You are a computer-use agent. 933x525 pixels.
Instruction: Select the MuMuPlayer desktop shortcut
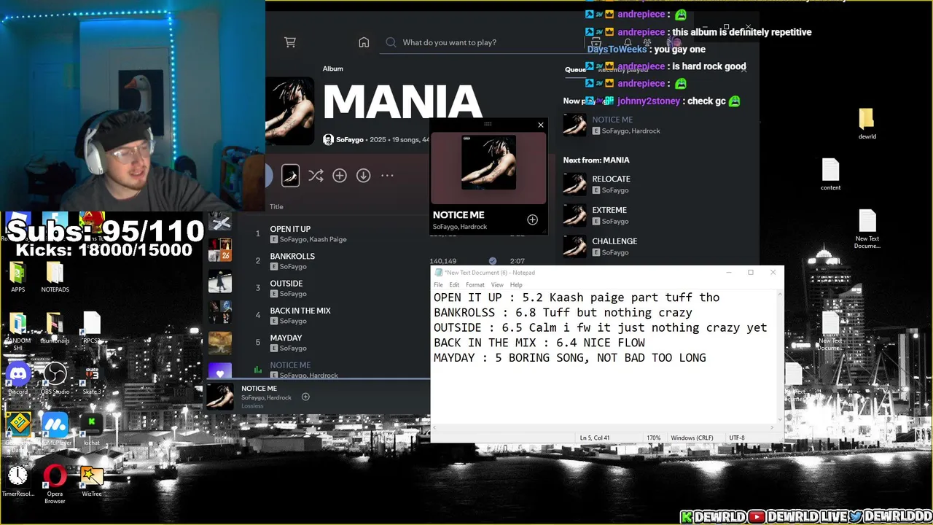pyautogui.click(x=55, y=430)
